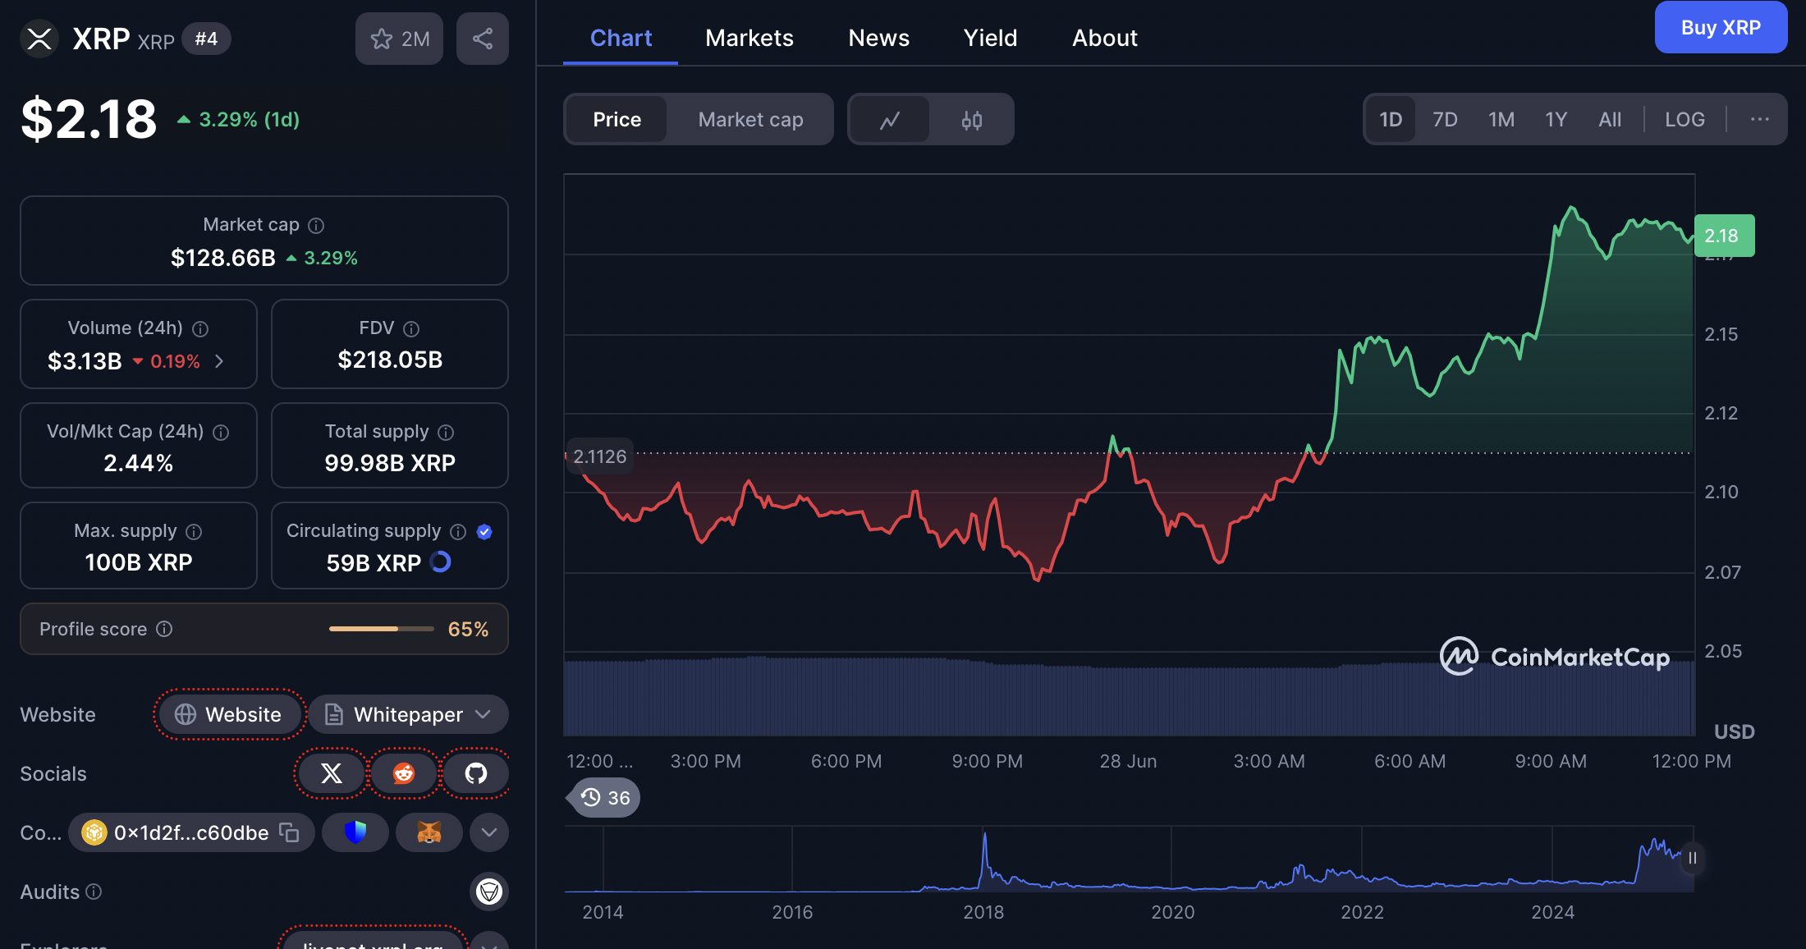The width and height of the screenshot is (1806, 949).
Task: Show Market cap info tooltip icon
Action: click(316, 225)
